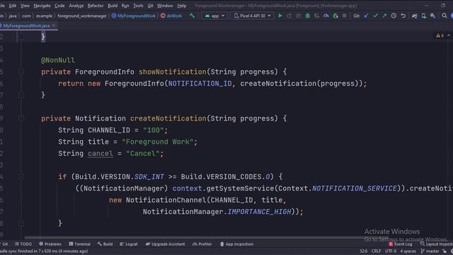
Task: Click the CRLF line separator status
Action: [376, 251]
